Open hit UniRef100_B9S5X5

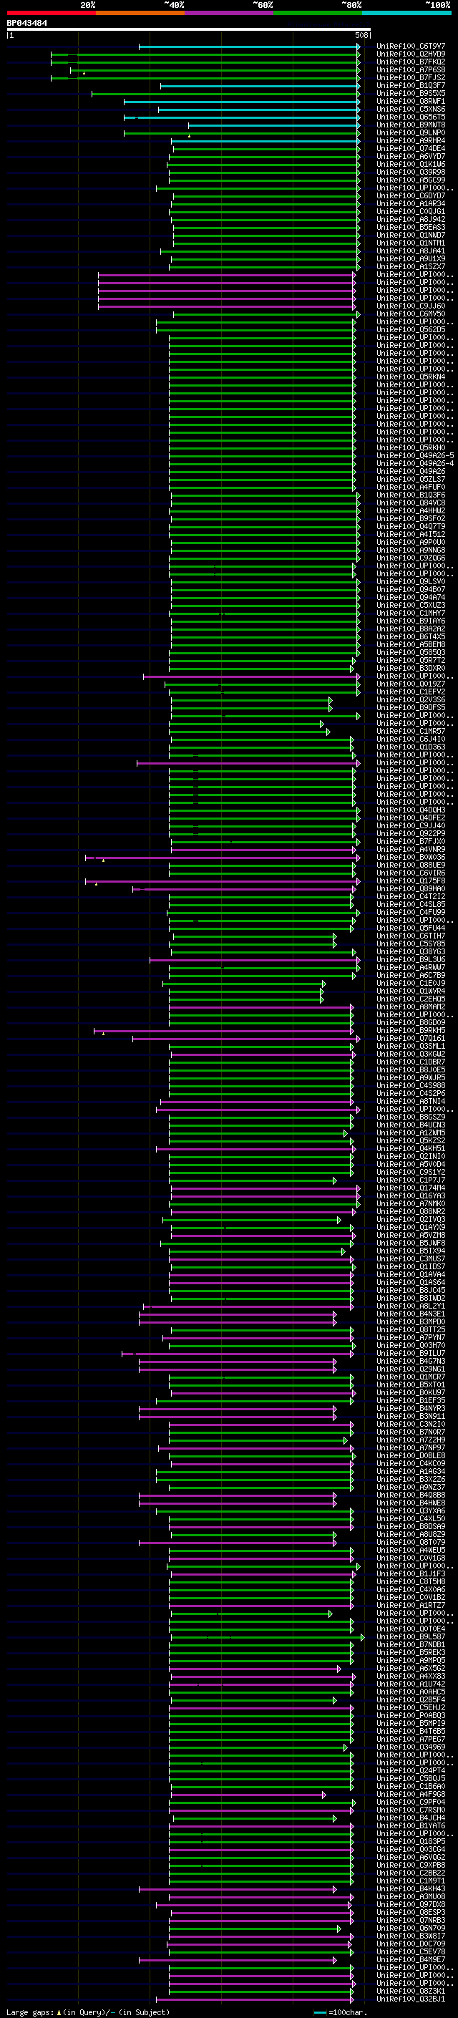[x=411, y=93]
